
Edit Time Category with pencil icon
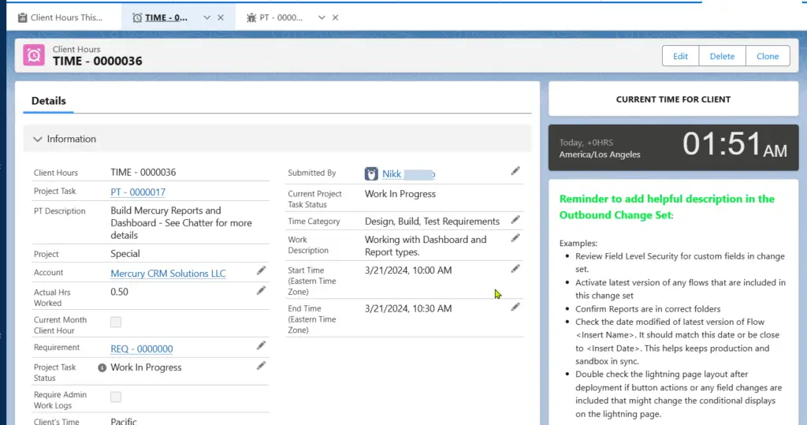click(515, 219)
